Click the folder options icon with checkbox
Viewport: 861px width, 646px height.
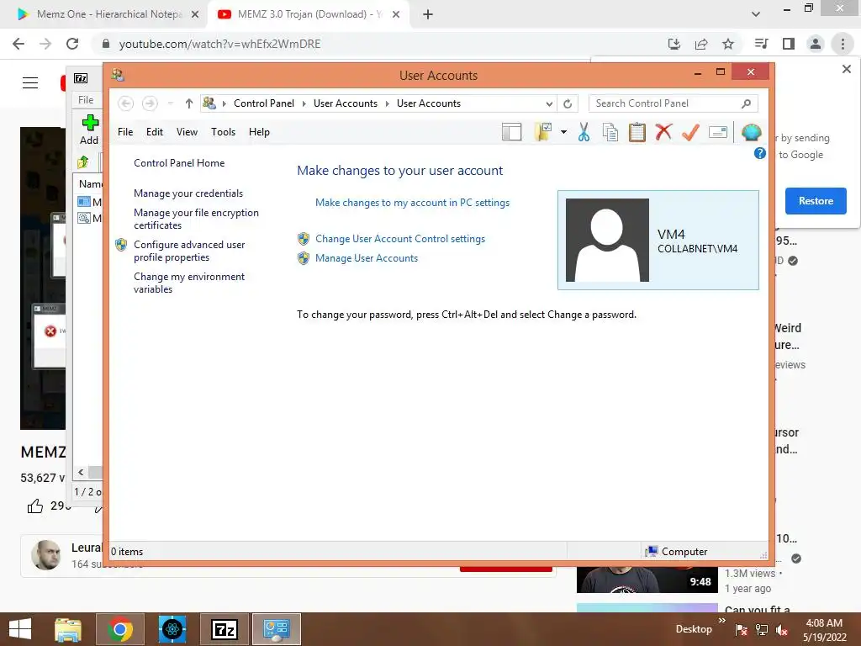(x=542, y=132)
